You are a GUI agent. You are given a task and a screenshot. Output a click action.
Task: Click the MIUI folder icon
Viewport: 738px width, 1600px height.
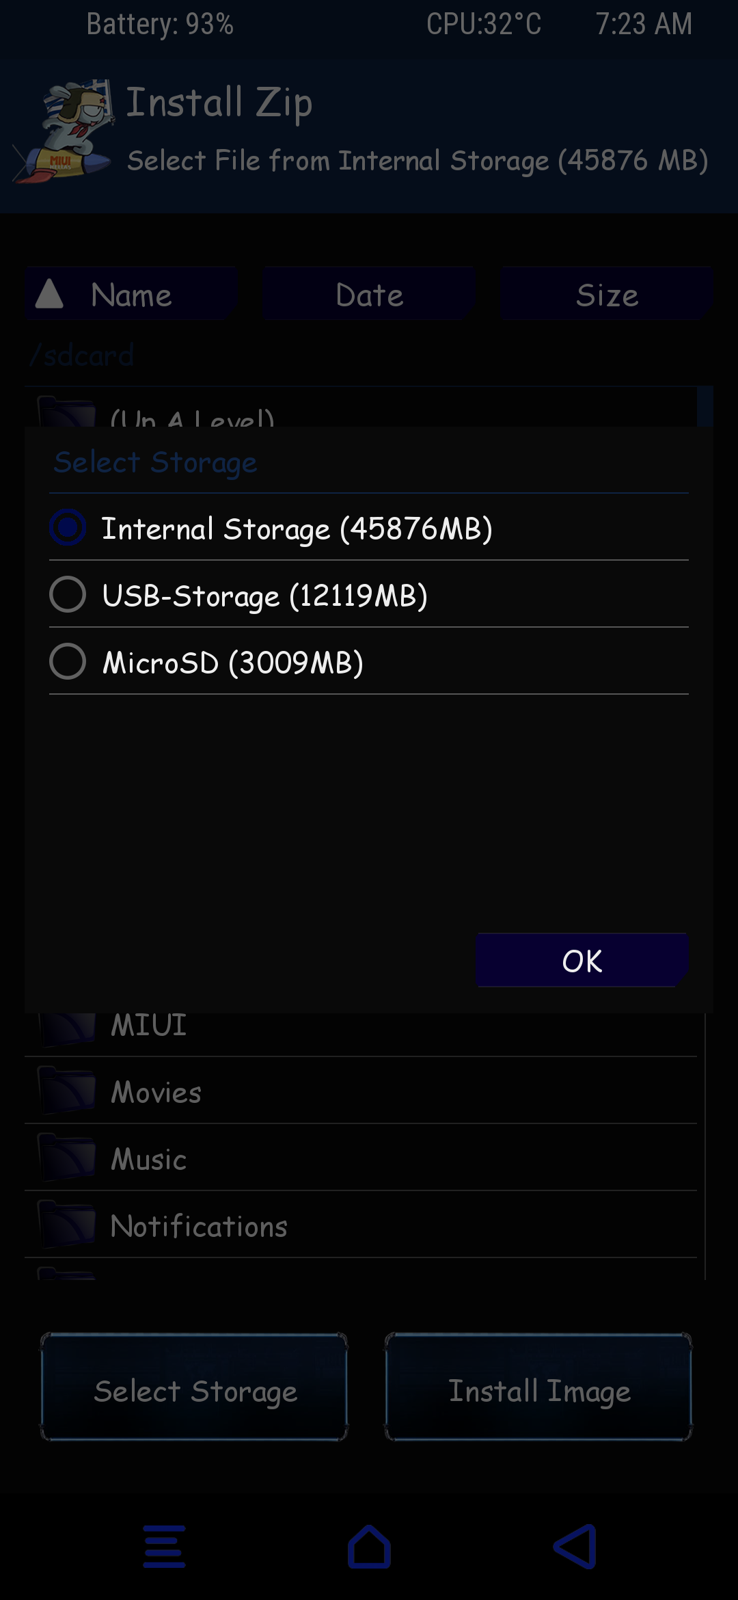pos(66,1028)
